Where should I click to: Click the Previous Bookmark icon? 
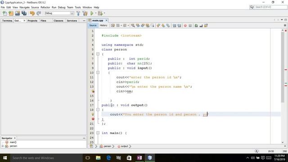[x=158, y=26]
